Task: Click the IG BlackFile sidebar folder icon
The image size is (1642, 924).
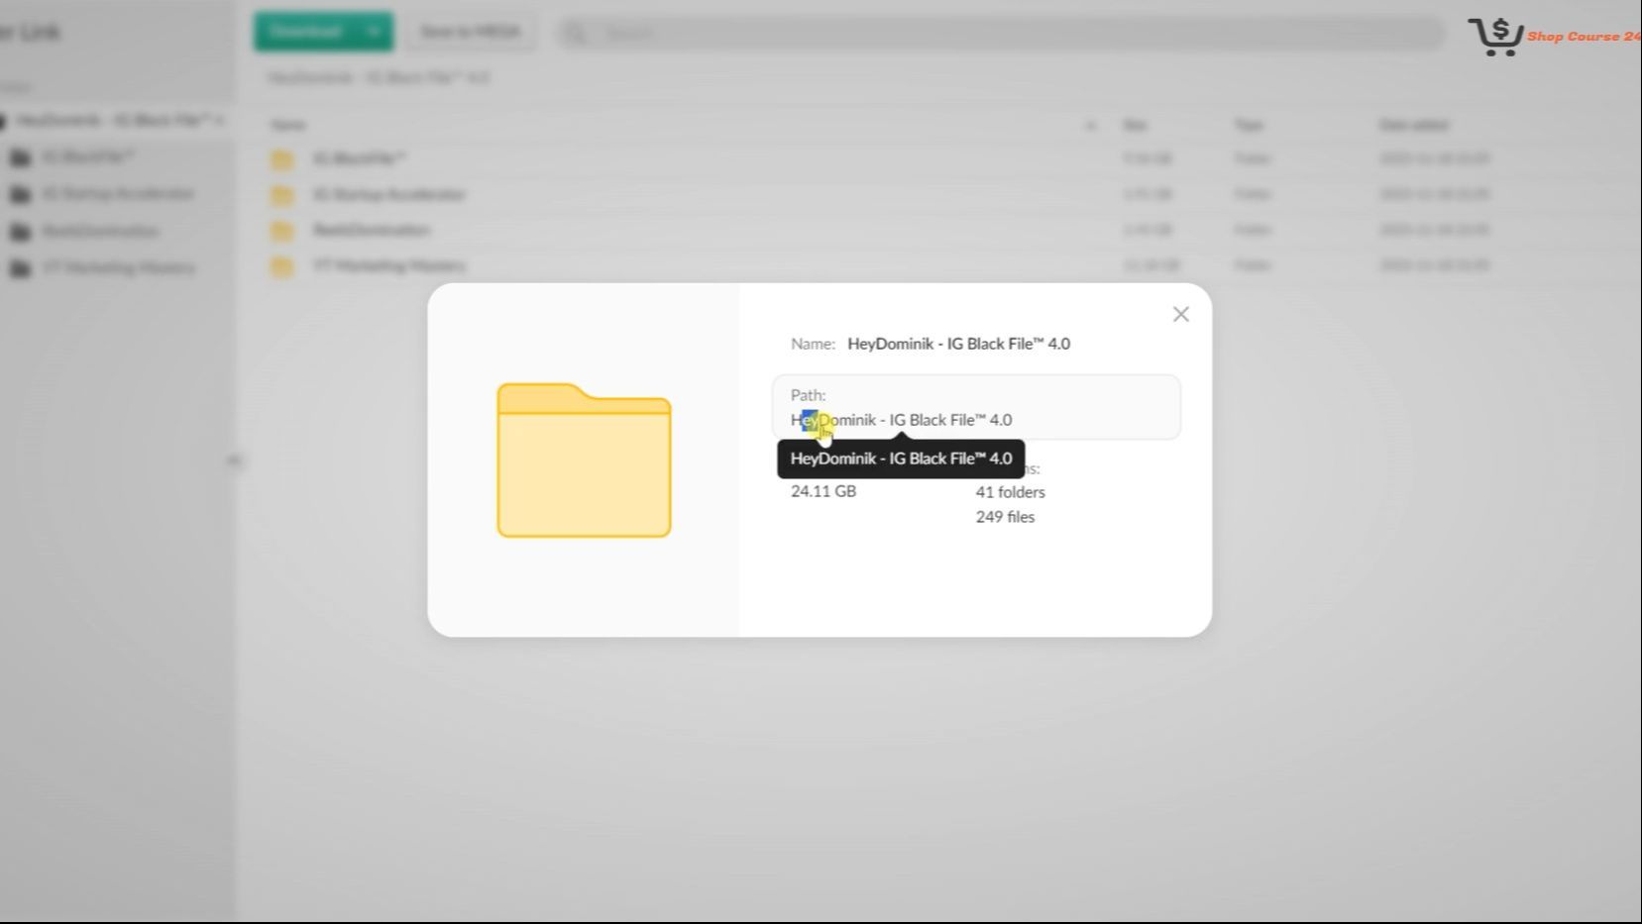Action: [20, 157]
